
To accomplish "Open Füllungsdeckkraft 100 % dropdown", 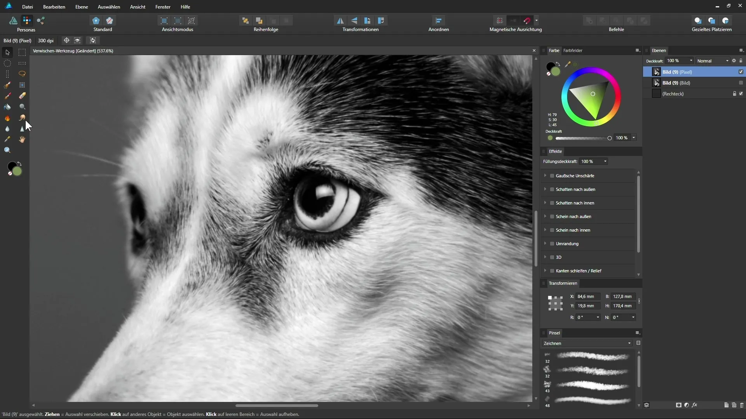I will click(x=605, y=162).
